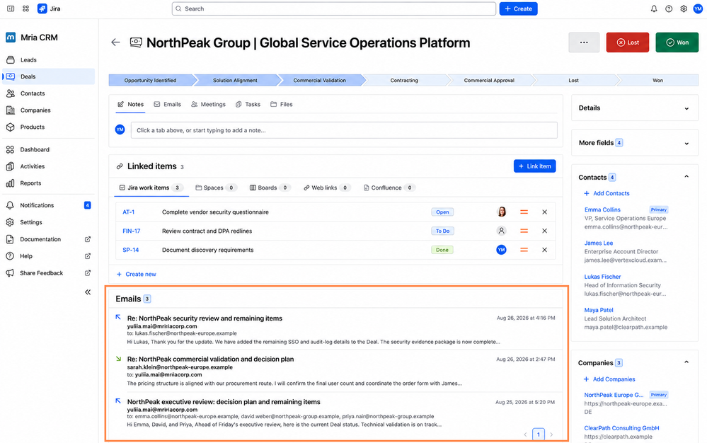
Task: Click the deal icon beside the title
Action: 136,42
